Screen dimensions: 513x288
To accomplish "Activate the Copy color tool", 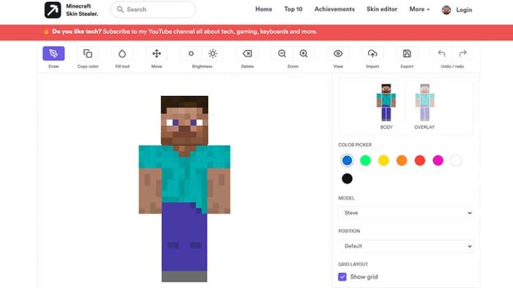I will 88,54.
